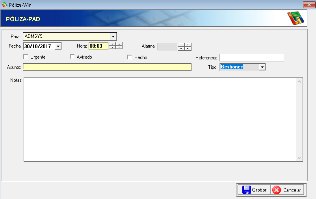This screenshot has width=316, height=199.
Task: Open the Fecha date picker arrow
Action: point(58,46)
